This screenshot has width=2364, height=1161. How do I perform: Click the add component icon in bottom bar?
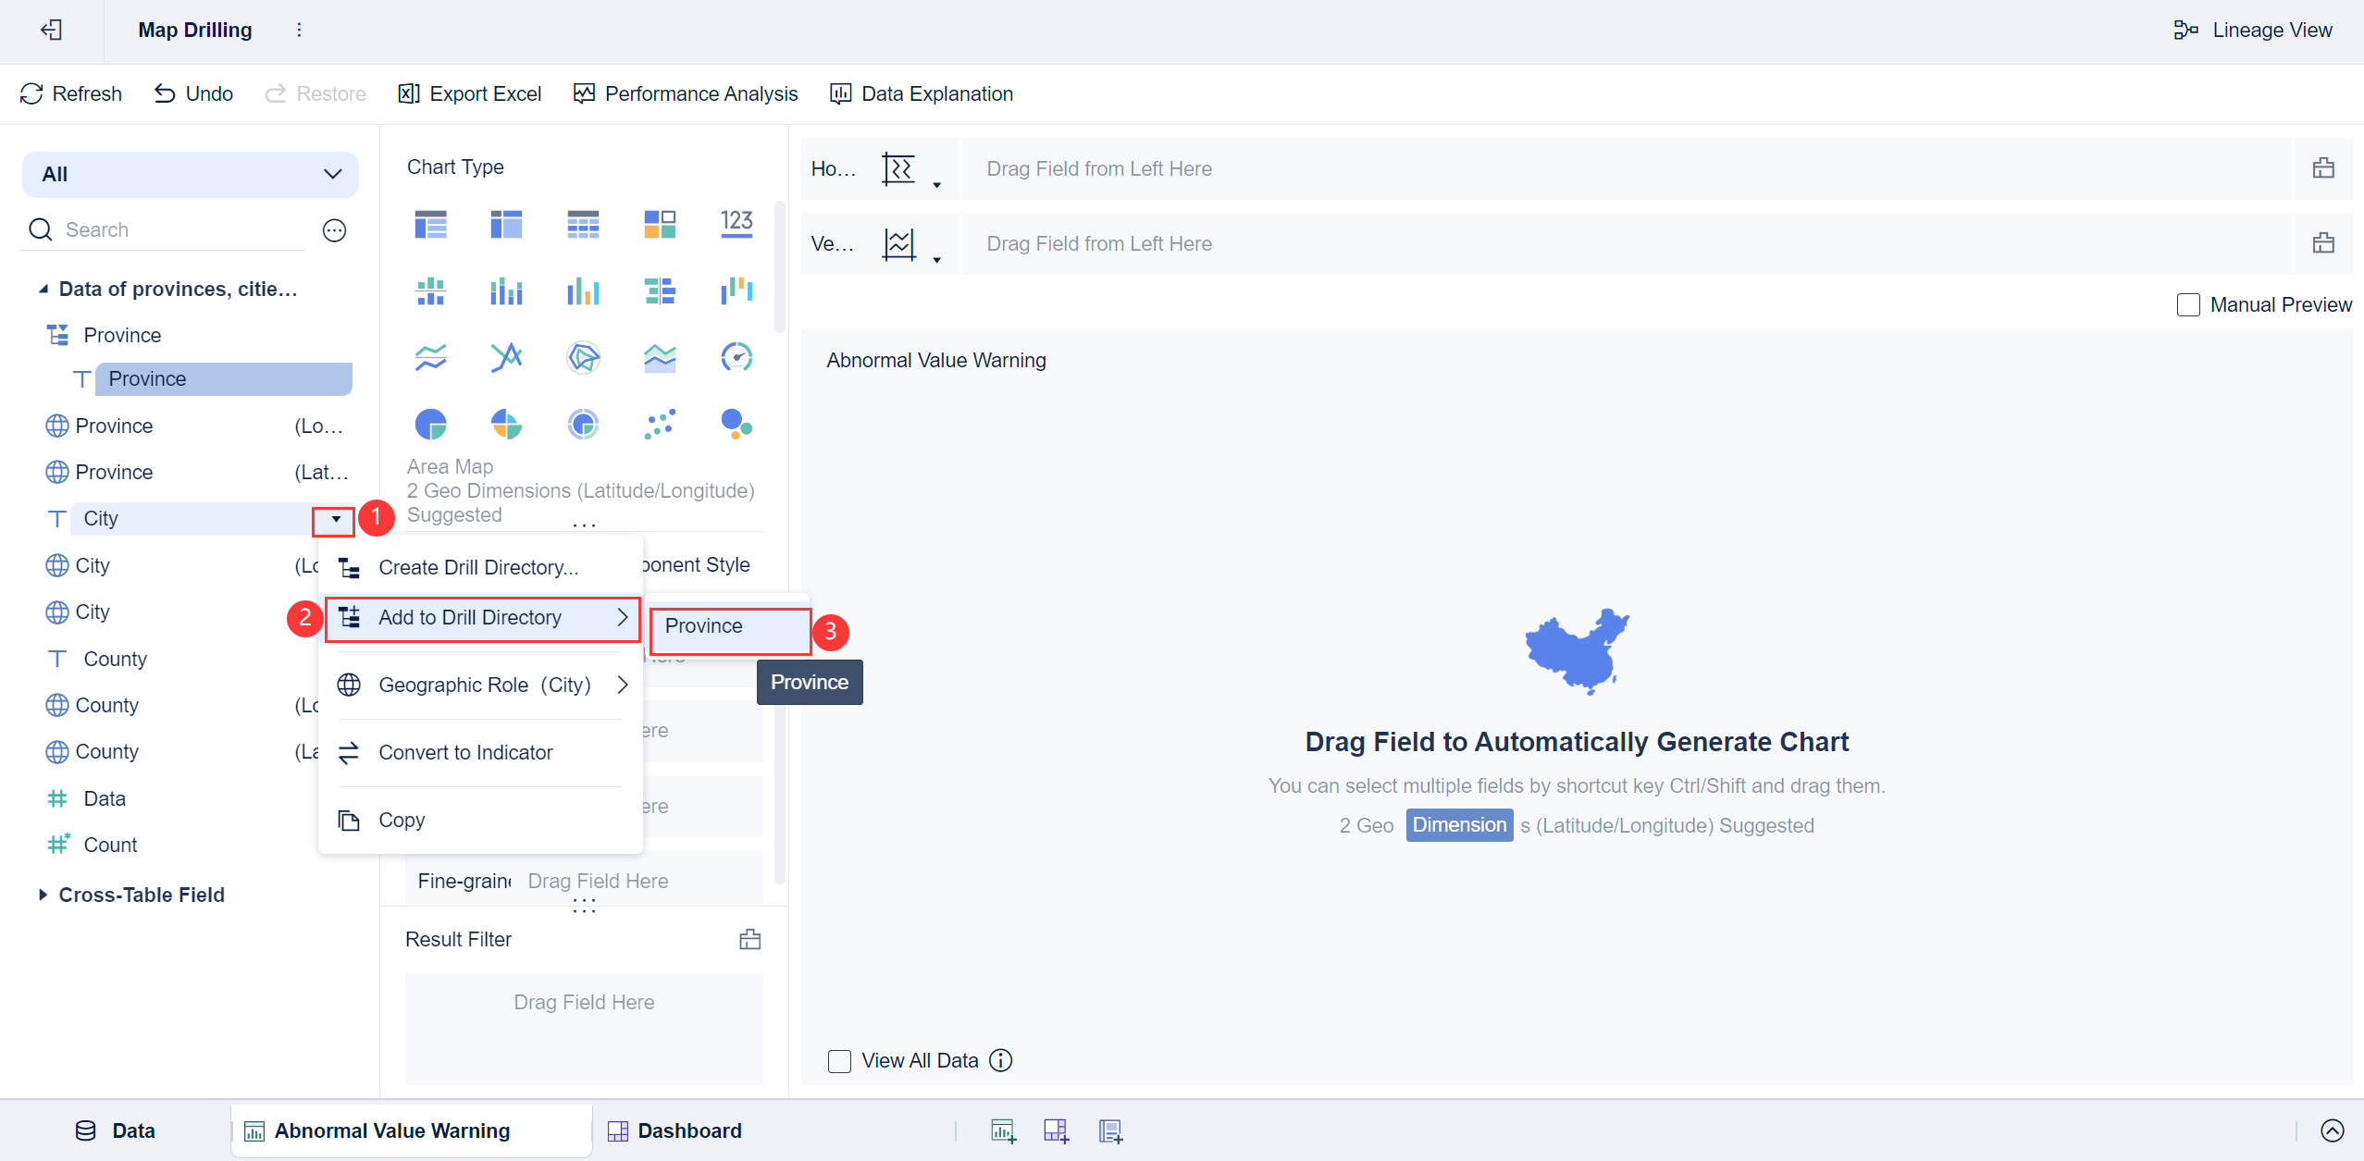tap(1003, 1130)
